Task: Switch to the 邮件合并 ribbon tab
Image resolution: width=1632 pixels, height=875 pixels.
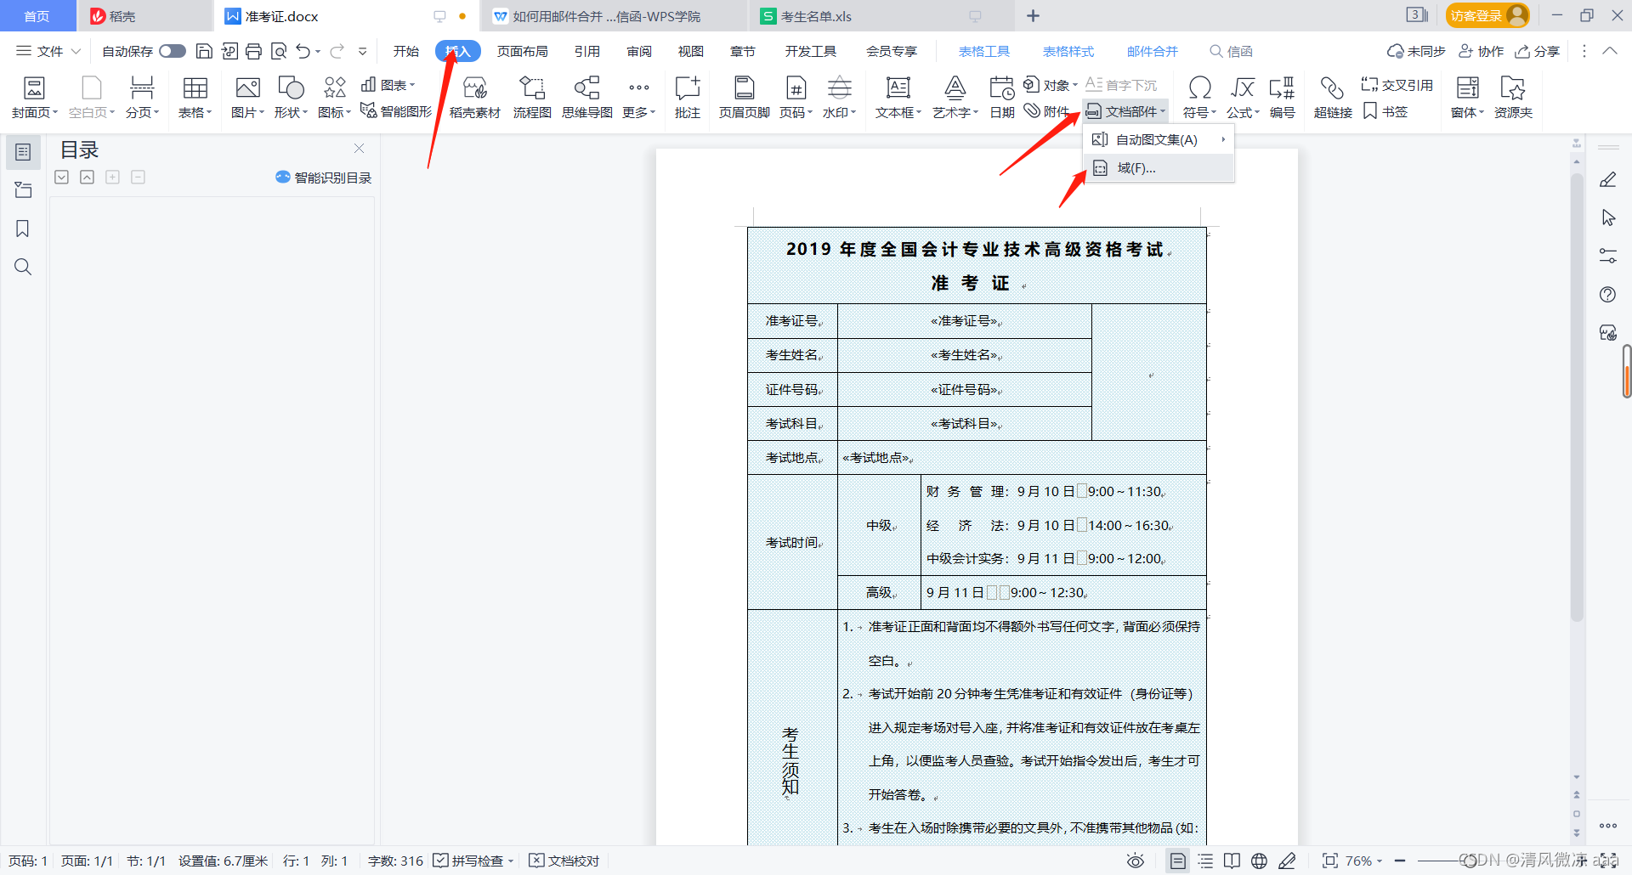Action: 1152,51
